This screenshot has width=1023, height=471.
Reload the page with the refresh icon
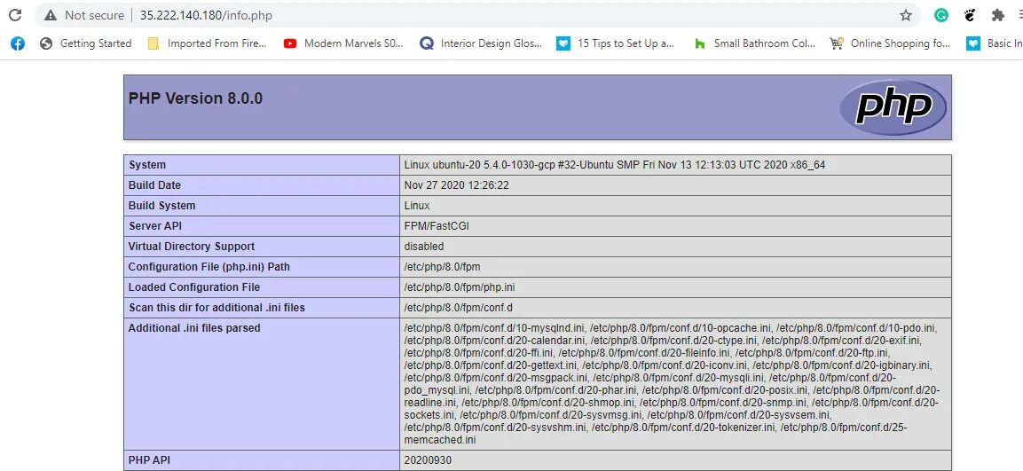point(14,15)
